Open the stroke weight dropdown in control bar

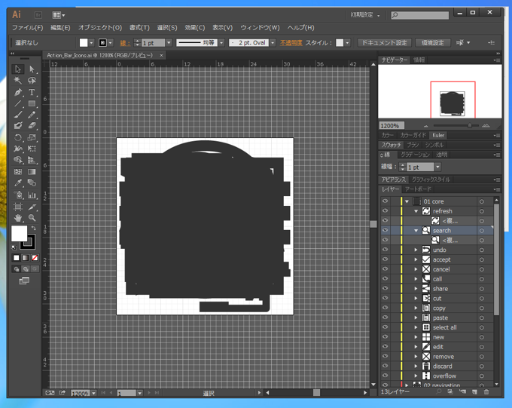point(169,42)
